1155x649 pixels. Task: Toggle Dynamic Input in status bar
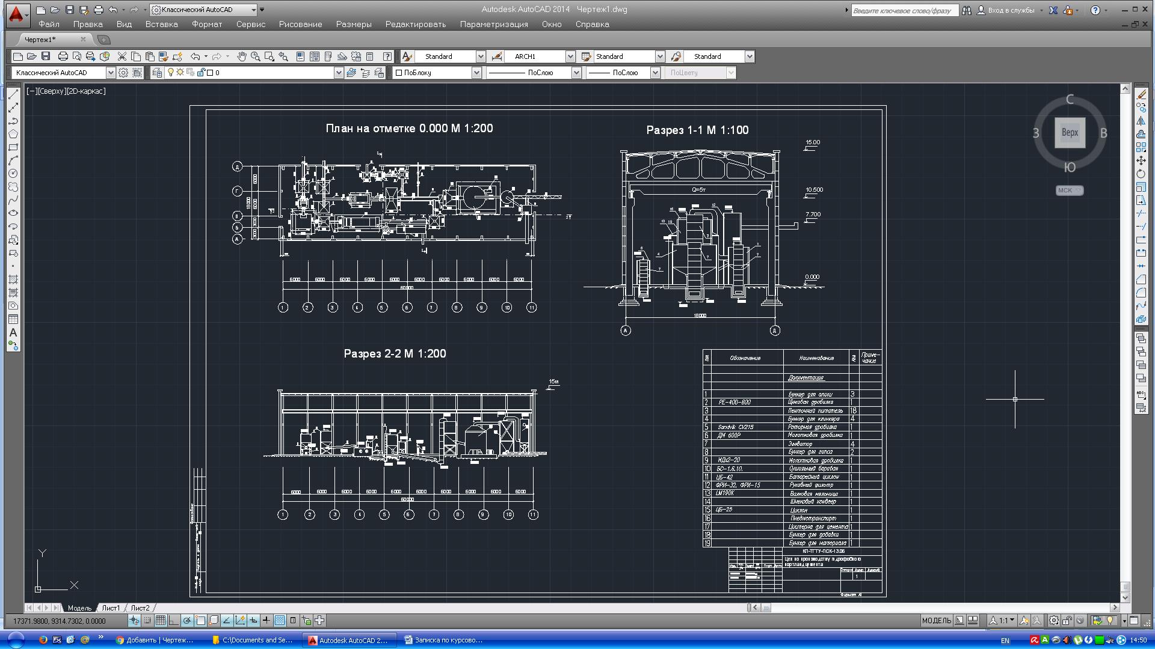(x=253, y=621)
